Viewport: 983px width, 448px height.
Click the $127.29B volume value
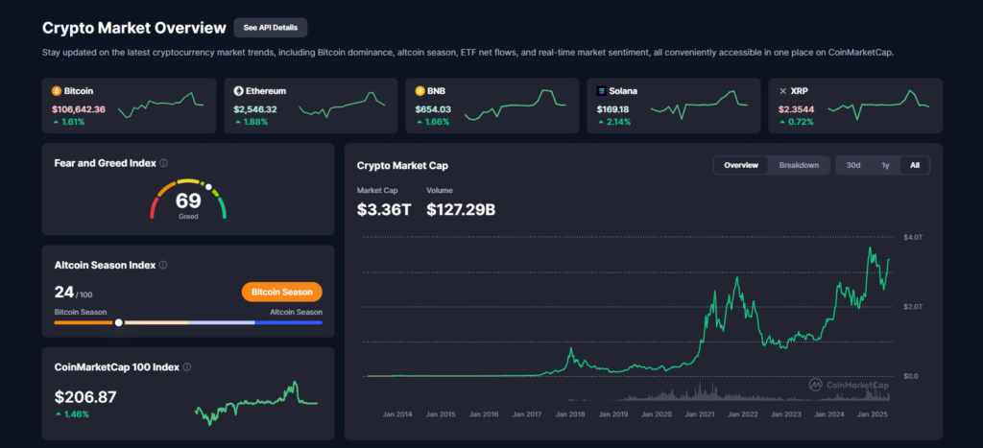click(461, 210)
